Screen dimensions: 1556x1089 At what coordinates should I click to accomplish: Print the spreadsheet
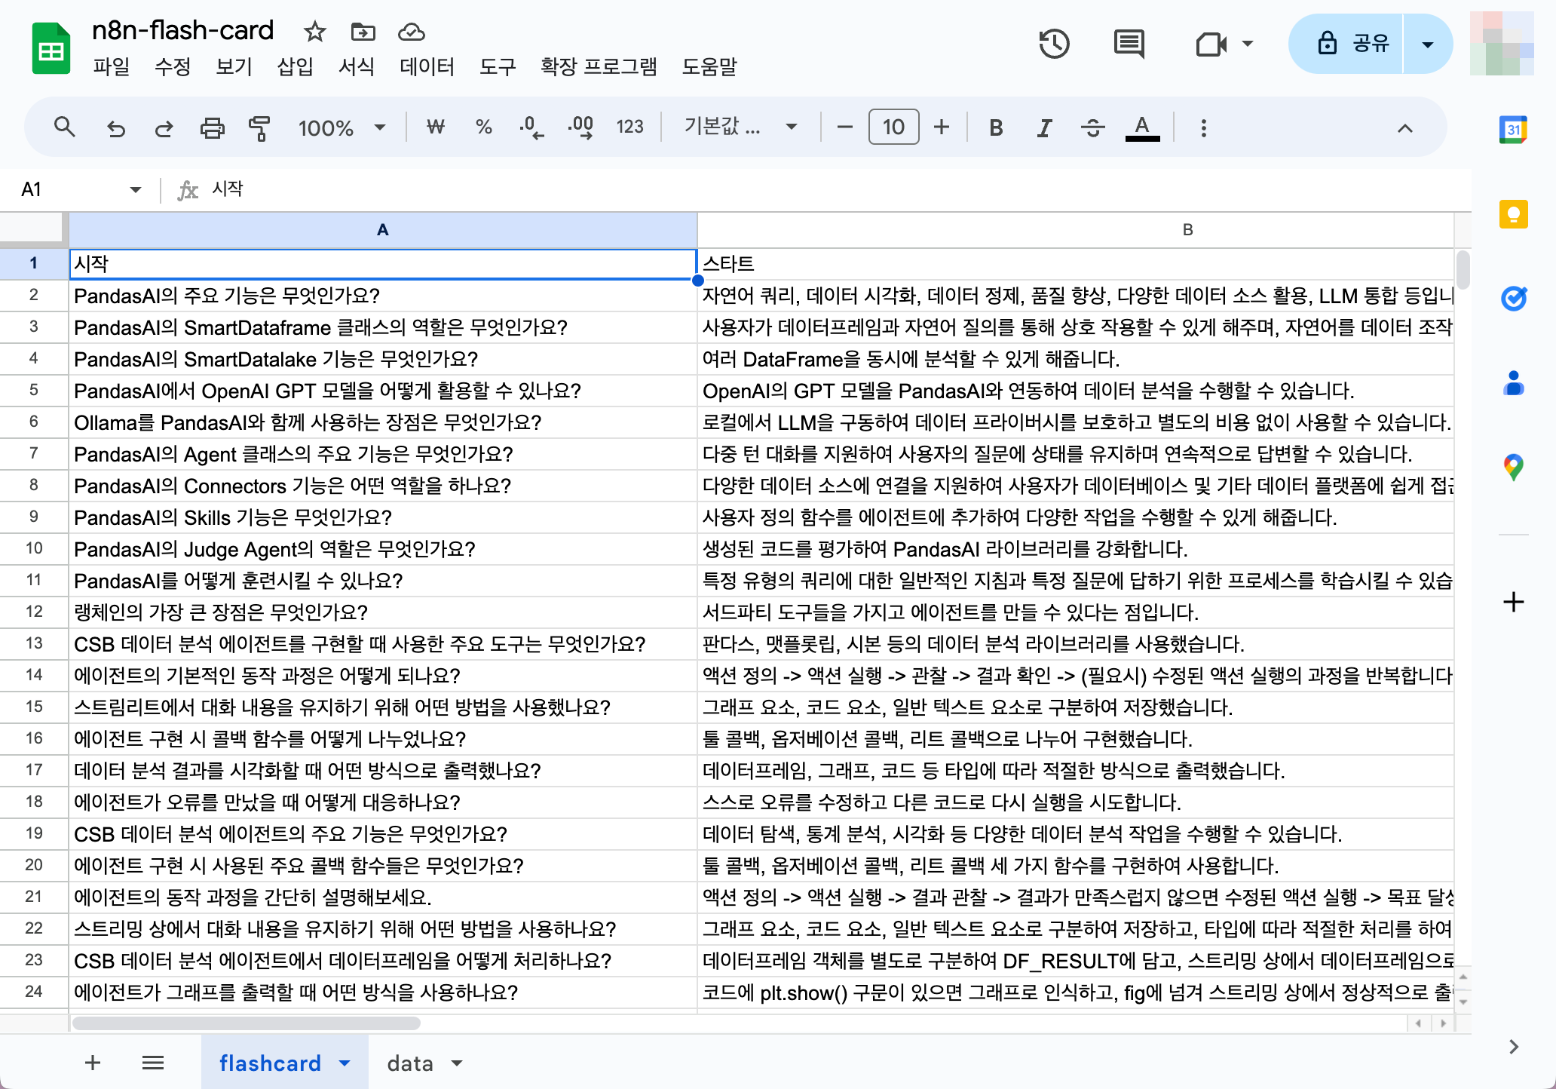click(x=212, y=128)
